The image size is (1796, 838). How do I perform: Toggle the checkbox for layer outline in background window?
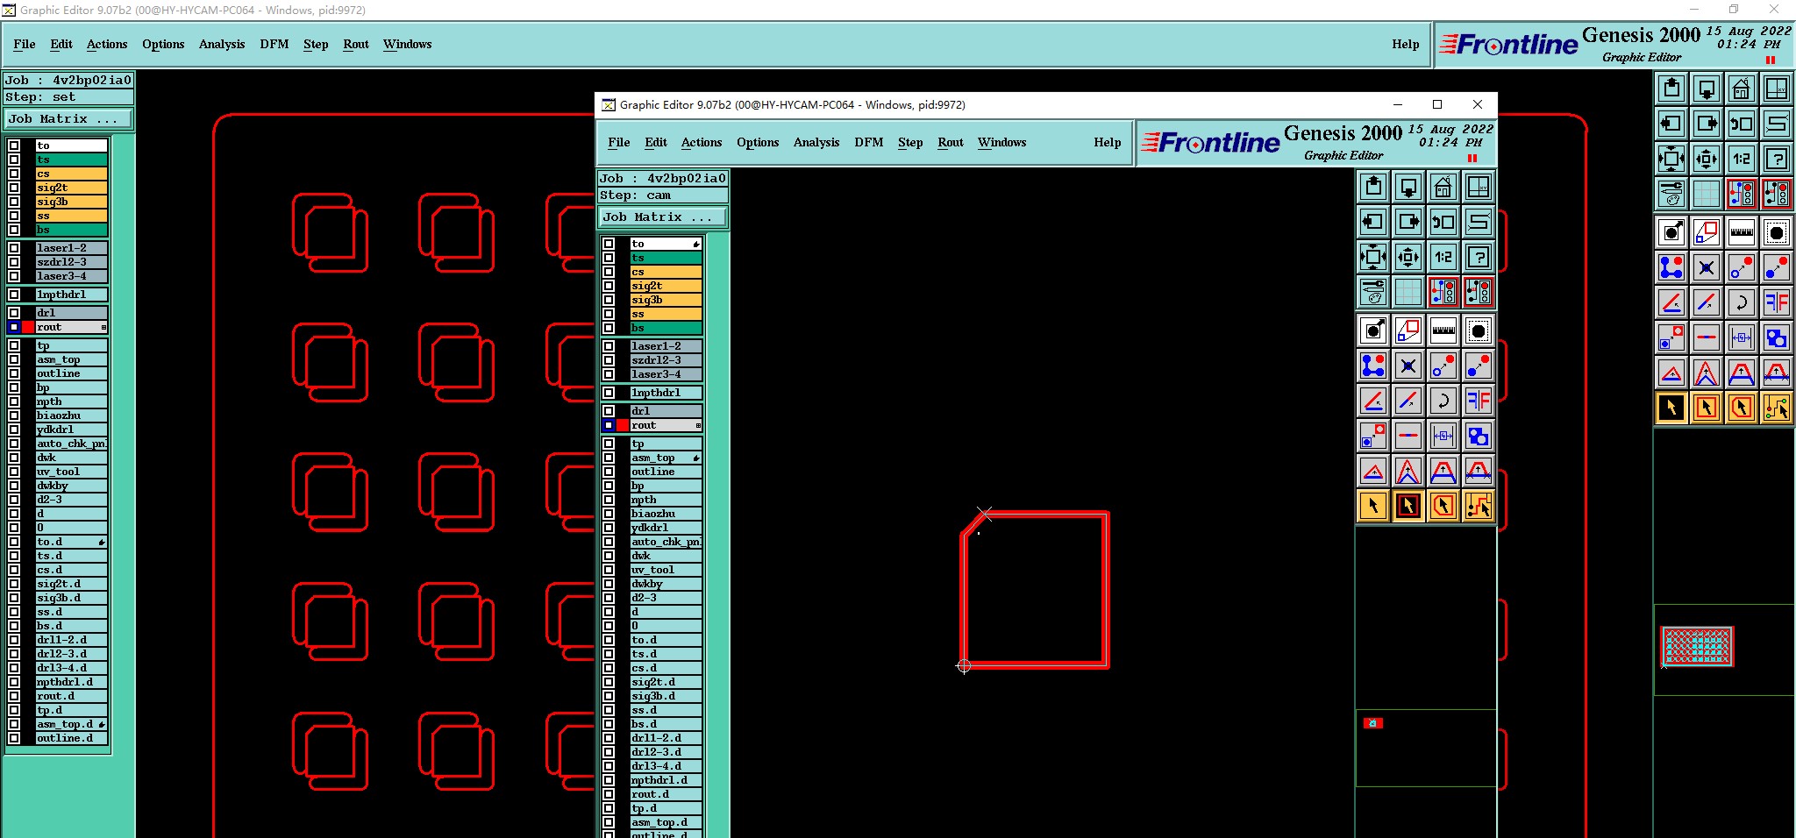pos(14,373)
